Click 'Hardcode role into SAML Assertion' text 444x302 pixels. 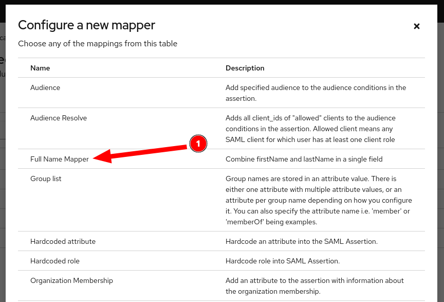(x=283, y=261)
